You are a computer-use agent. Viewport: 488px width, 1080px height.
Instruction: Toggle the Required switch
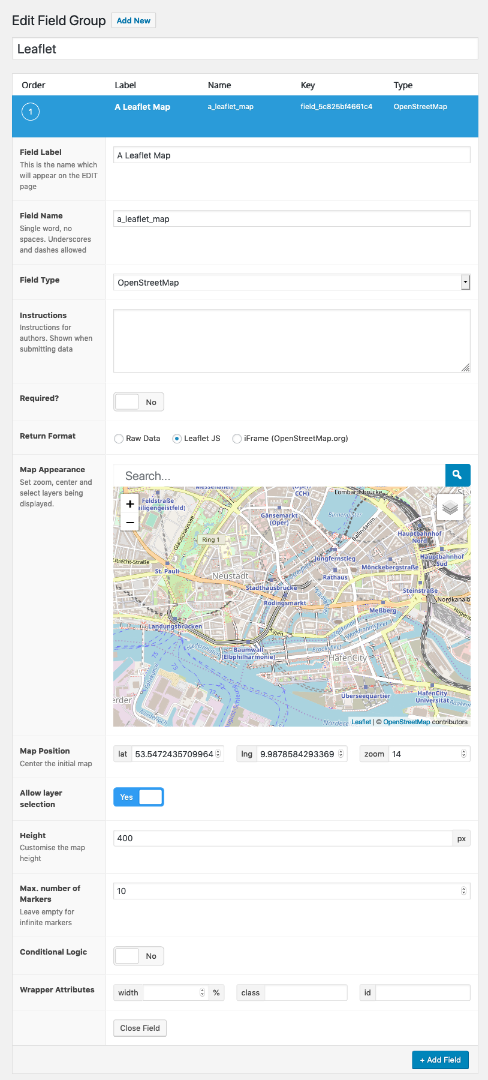click(138, 402)
